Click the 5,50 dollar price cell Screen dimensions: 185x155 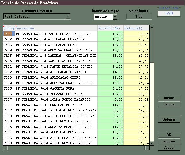(x=110, y=99)
